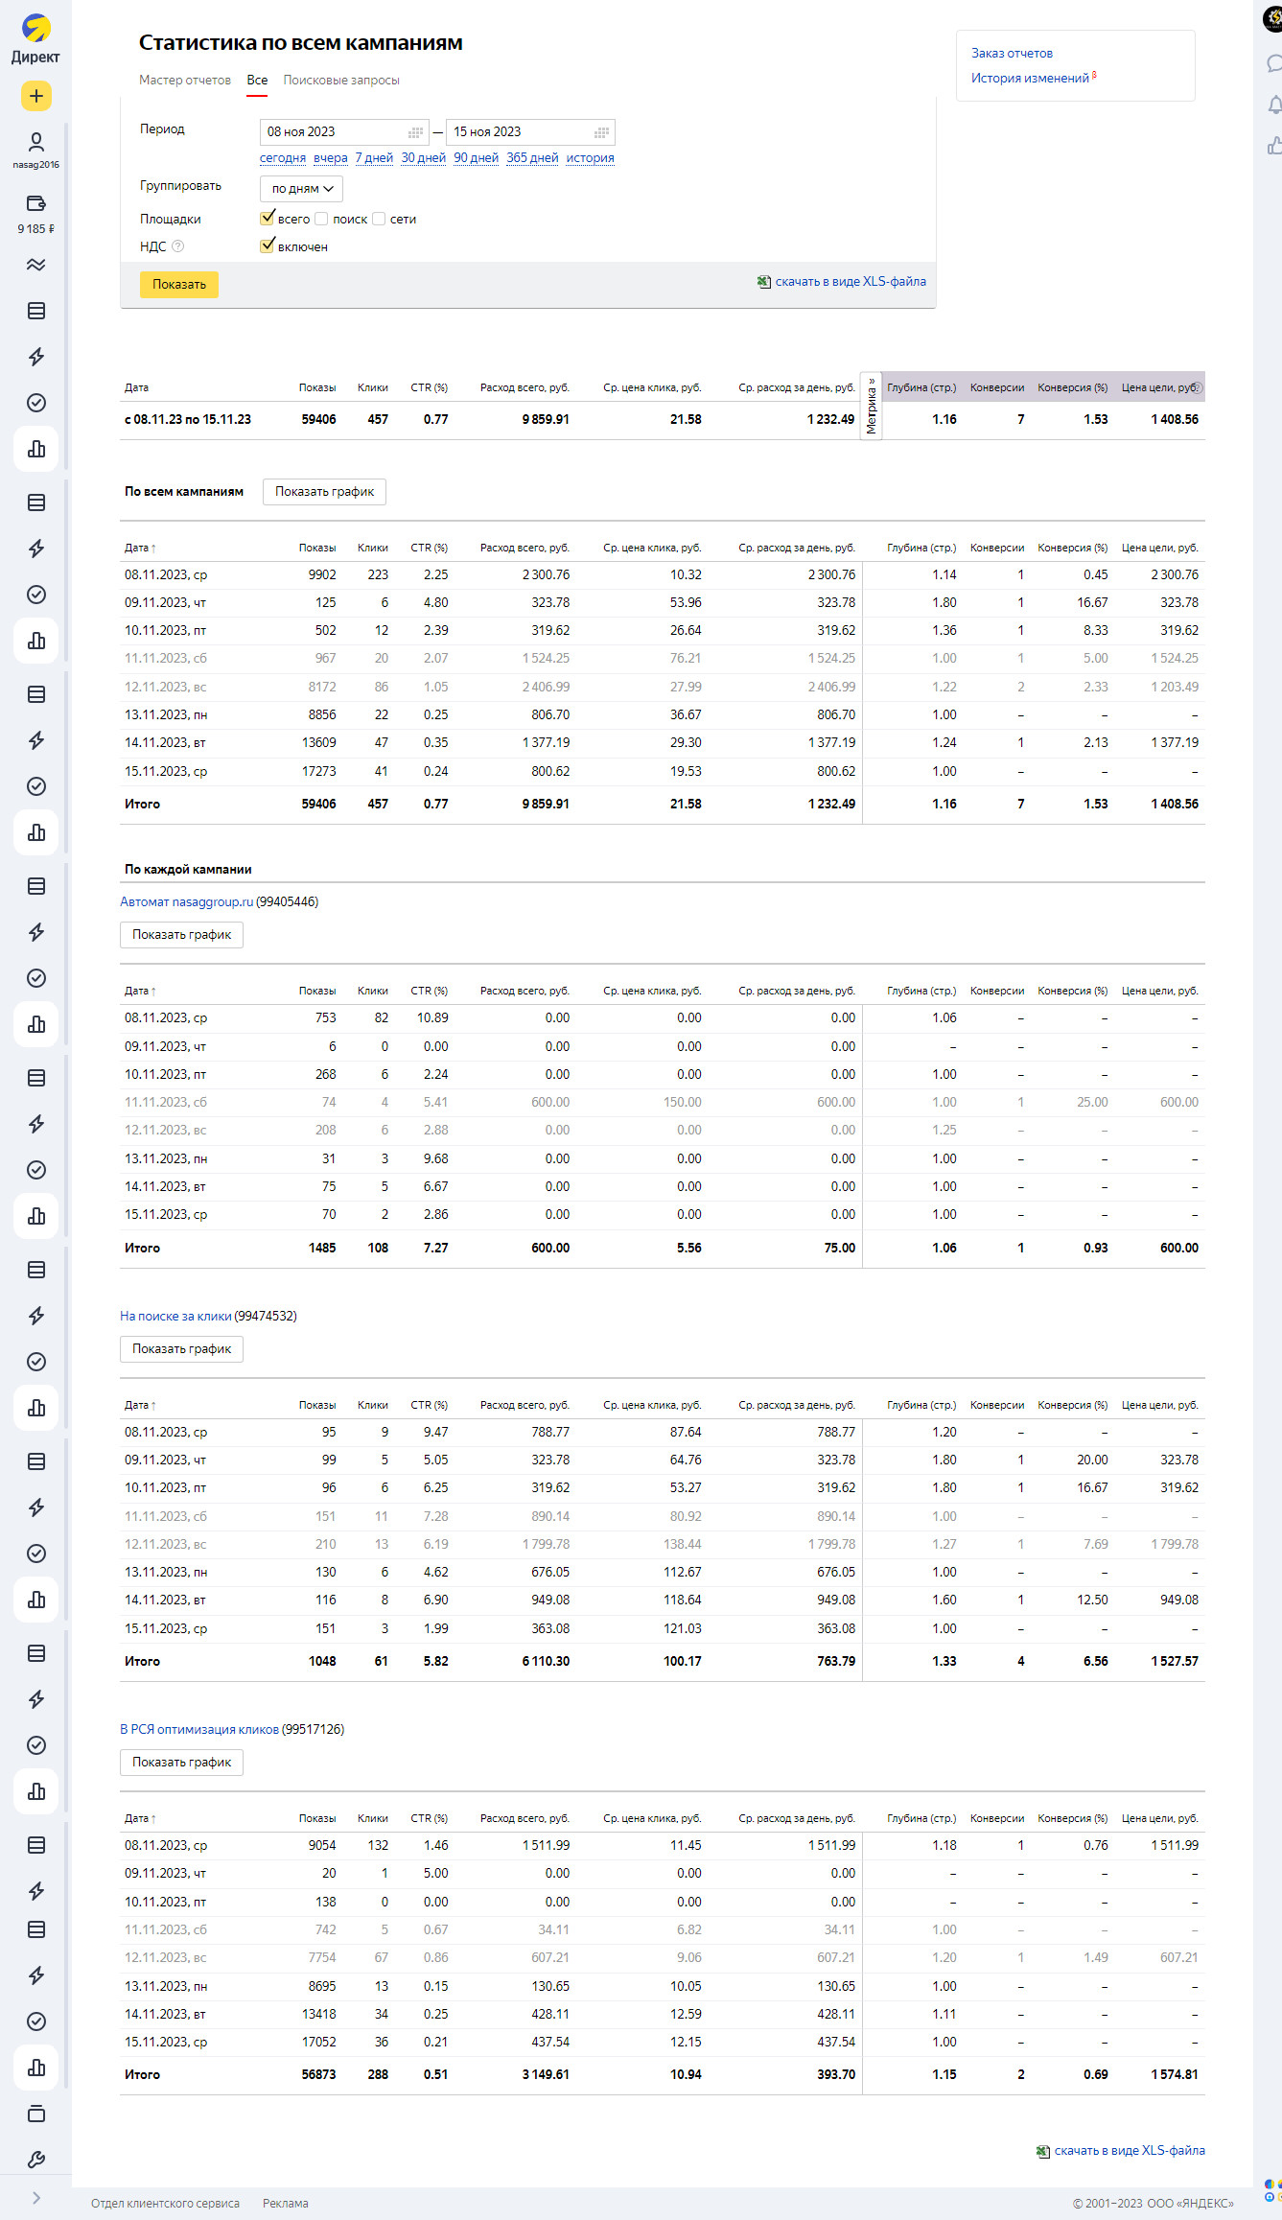Open the chat bubble icon on the right edge
This screenshot has width=1282, height=2220.
[x=1274, y=63]
